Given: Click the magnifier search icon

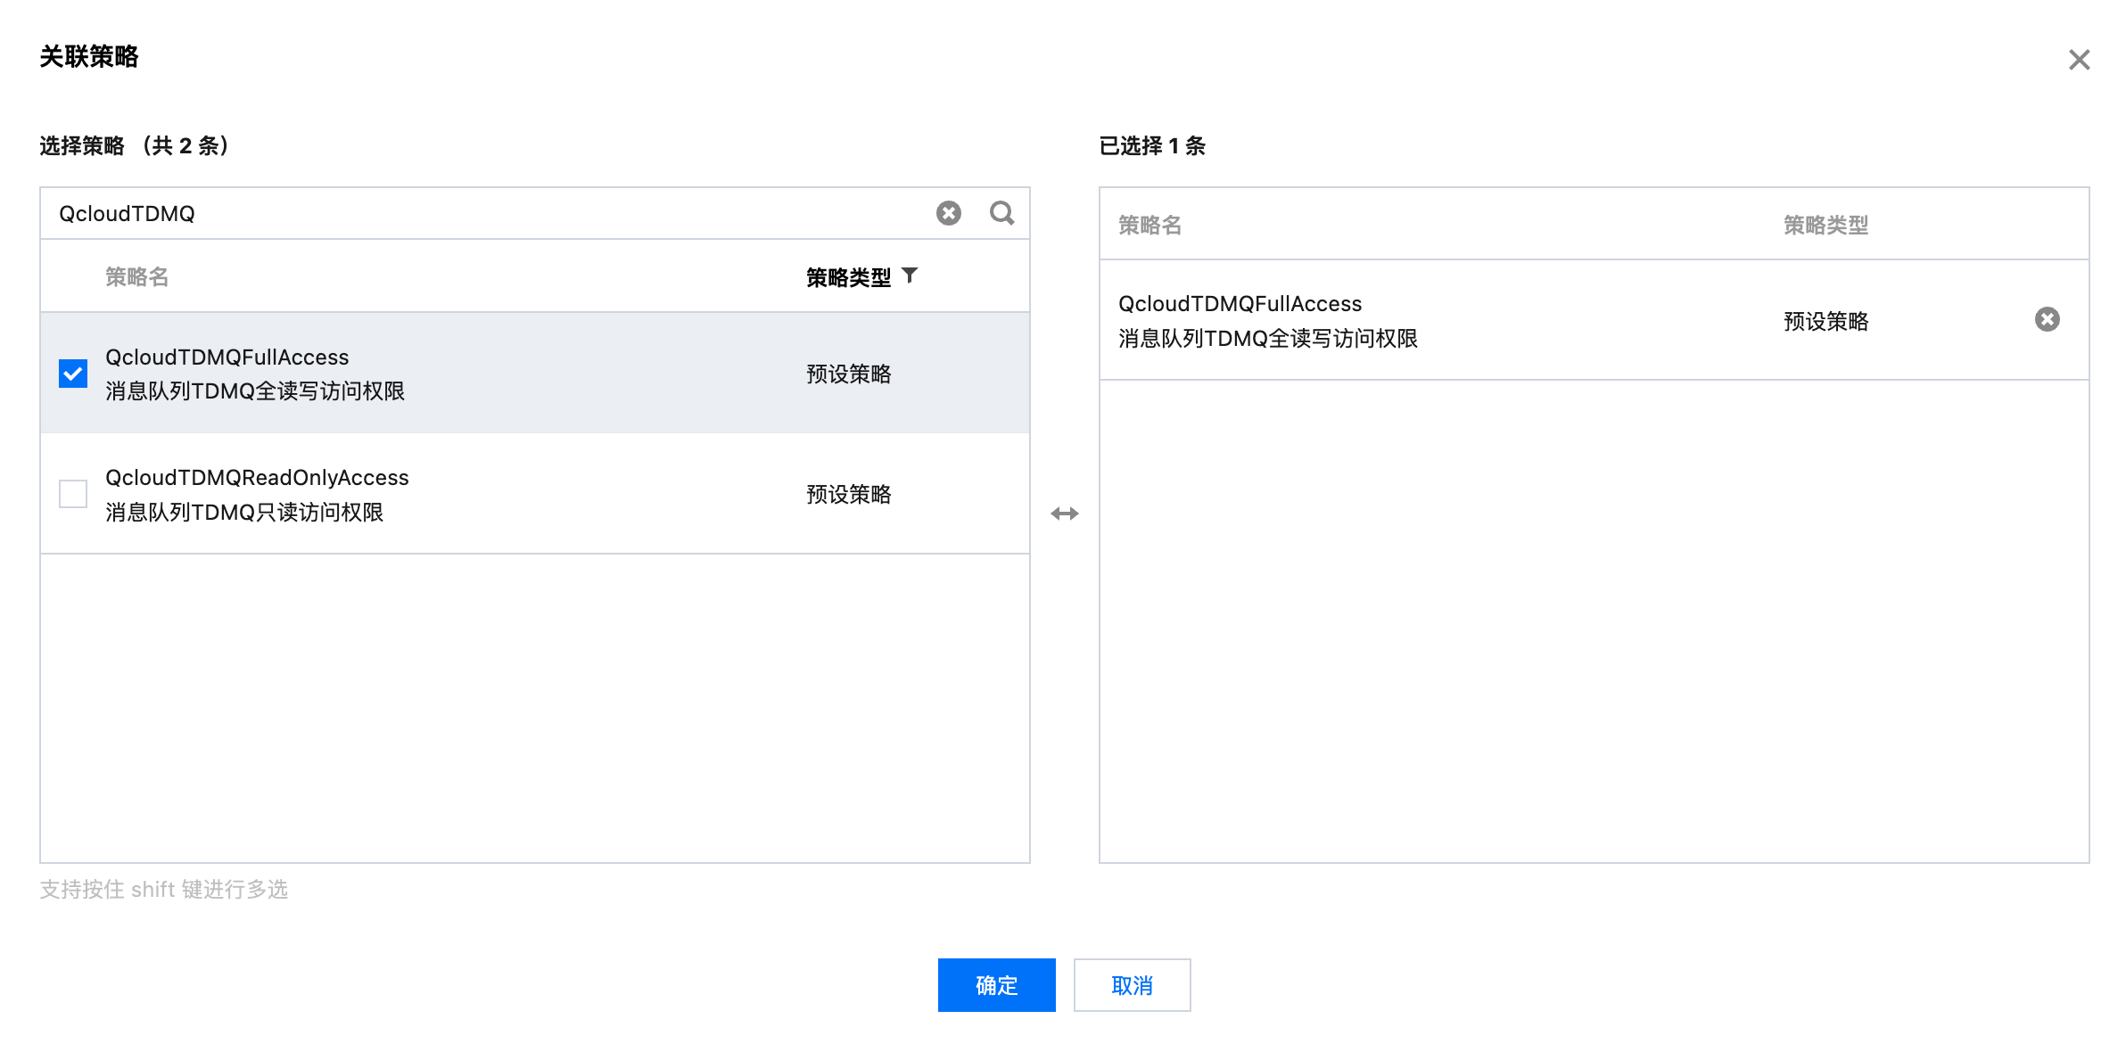Looking at the screenshot, I should point(1002,213).
